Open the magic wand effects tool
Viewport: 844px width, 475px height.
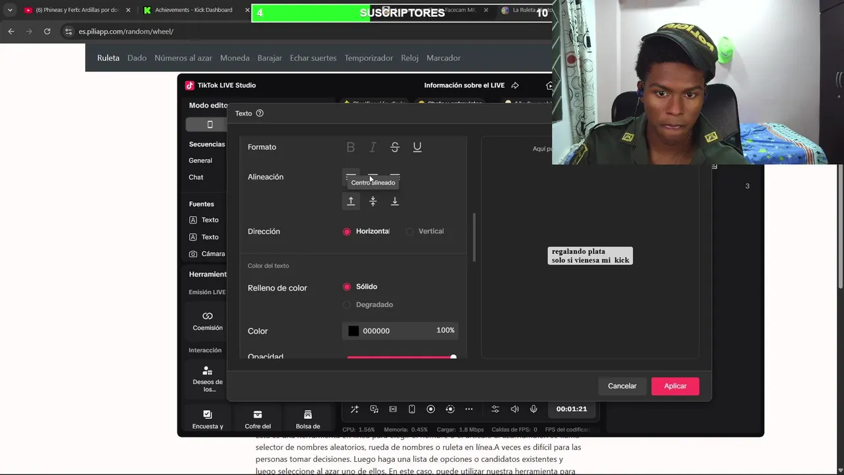point(355,409)
